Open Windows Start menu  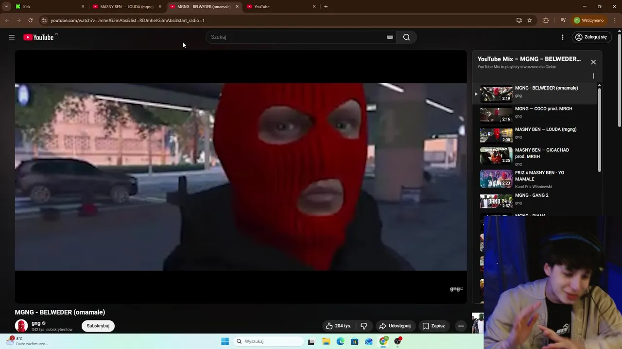pos(225,341)
